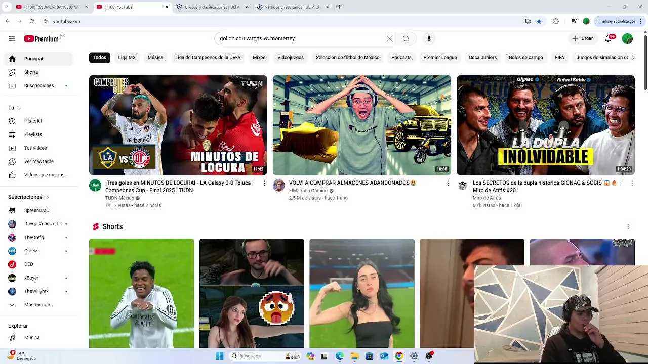
Task: Start voice search with microphone
Action: [x=429, y=39]
